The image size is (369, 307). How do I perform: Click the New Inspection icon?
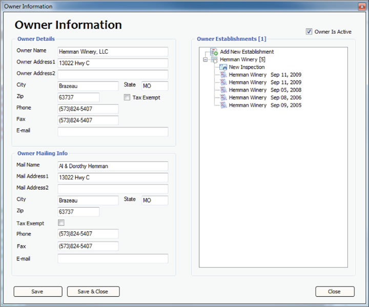coord(223,67)
